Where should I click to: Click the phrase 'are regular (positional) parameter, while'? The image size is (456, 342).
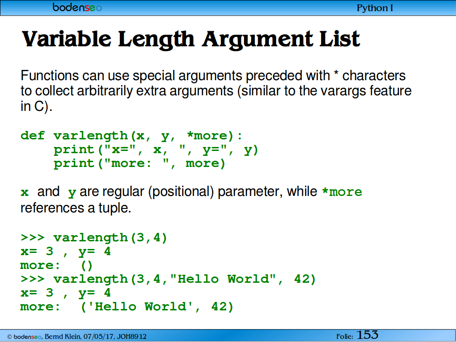(x=198, y=191)
